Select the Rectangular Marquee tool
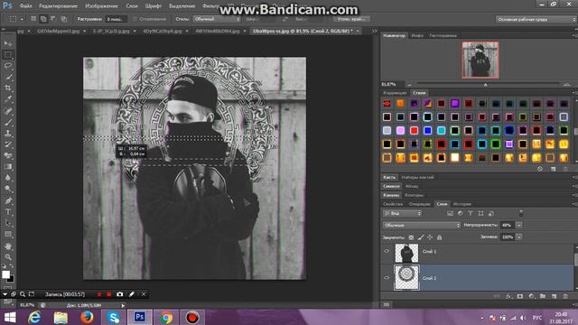Image resolution: width=578 pixels, height=325 pixels. pos(8,55)
